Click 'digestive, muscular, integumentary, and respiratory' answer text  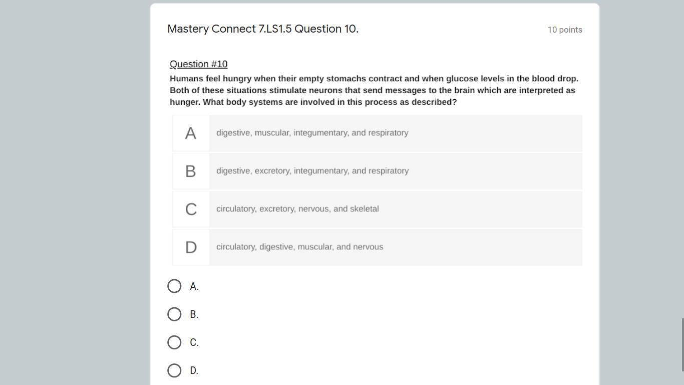point(312,133)
